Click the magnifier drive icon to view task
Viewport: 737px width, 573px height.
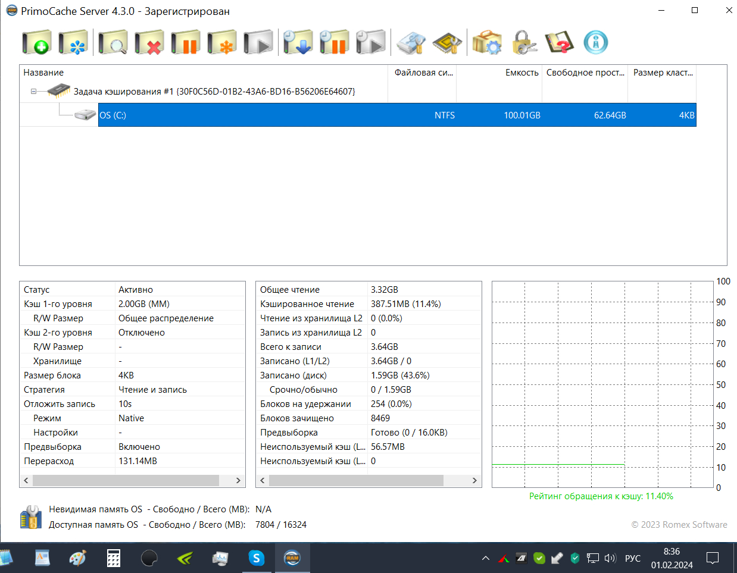[x=113, y=43]
